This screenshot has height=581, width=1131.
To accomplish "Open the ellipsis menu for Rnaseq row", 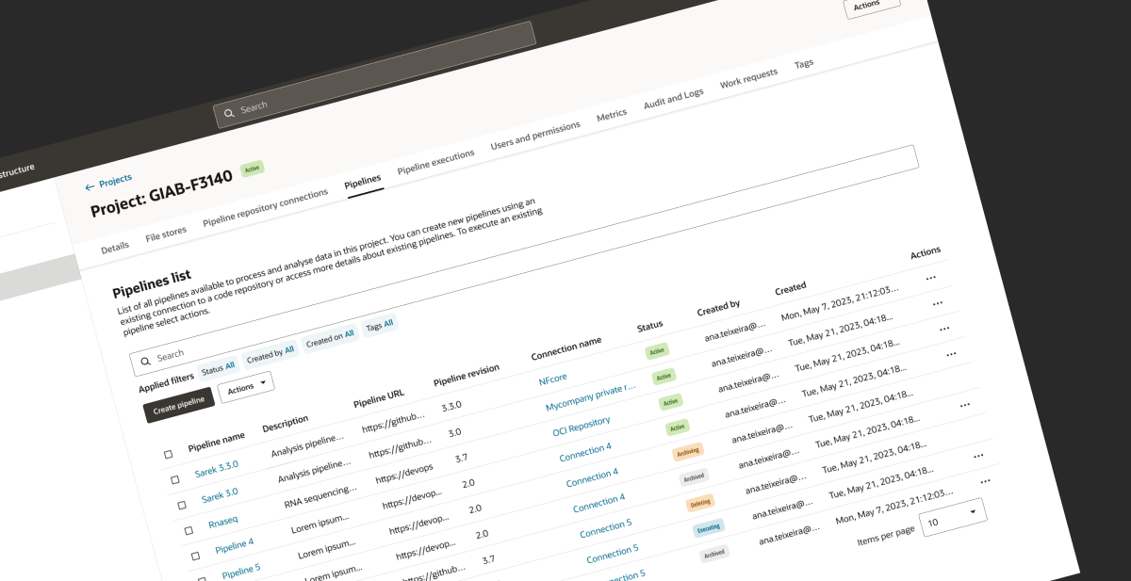I will tap(943, 329).
